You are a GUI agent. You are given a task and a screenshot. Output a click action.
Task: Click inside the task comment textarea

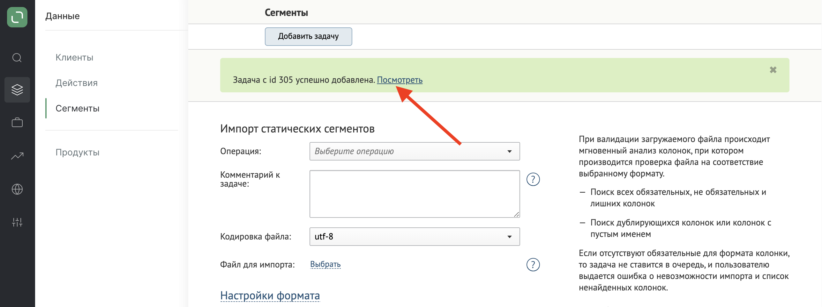tap(415, 194)
